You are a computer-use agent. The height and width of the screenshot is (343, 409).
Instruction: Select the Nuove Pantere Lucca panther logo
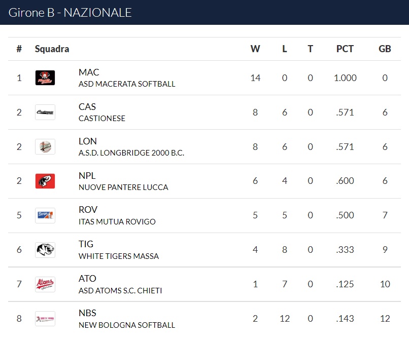45,181
